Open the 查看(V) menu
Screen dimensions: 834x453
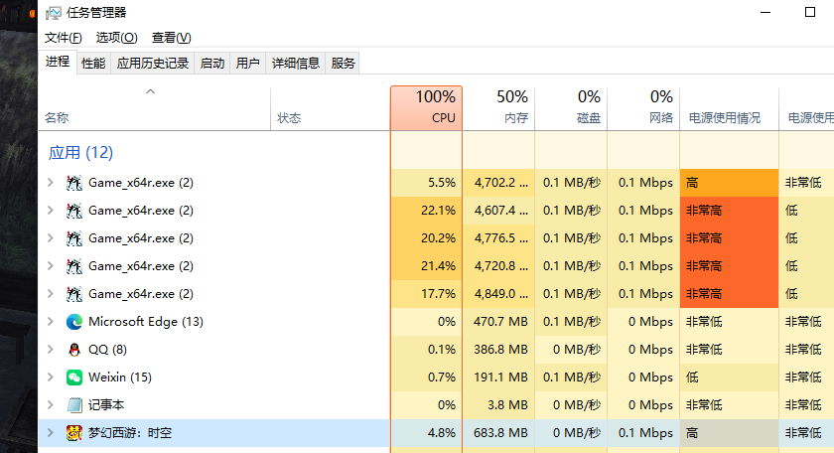click(171, 37)
